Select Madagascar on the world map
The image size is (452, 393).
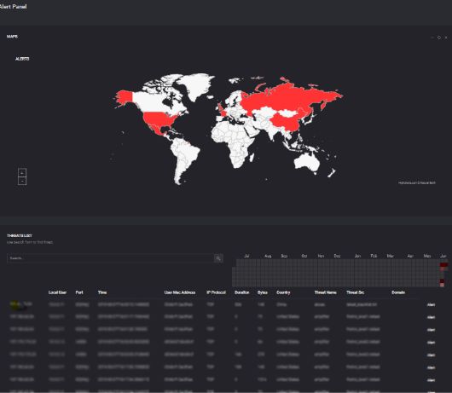(252, 158)
